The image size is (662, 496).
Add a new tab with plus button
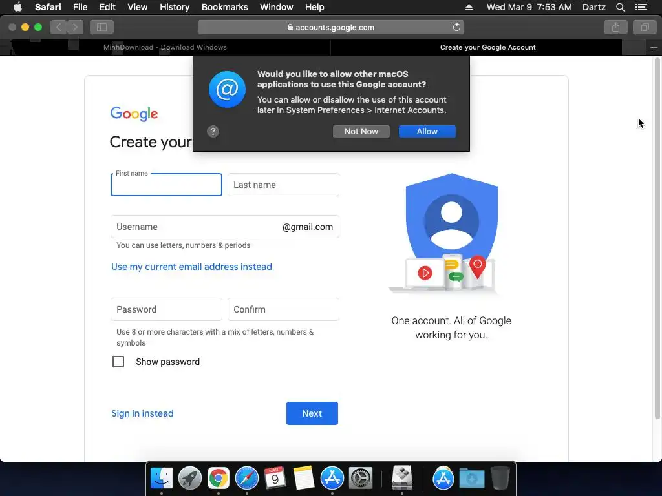coord(654,47)
